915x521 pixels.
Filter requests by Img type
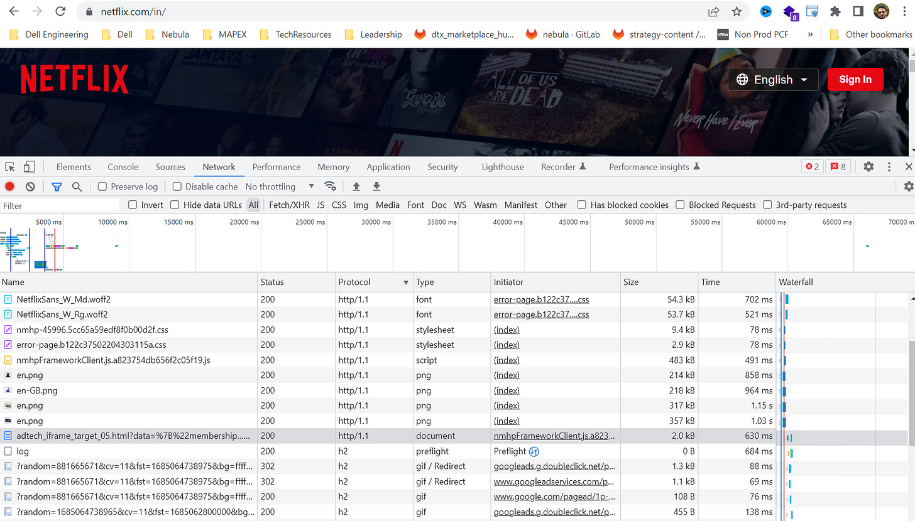pyautogui.click(x=361, y=205)
